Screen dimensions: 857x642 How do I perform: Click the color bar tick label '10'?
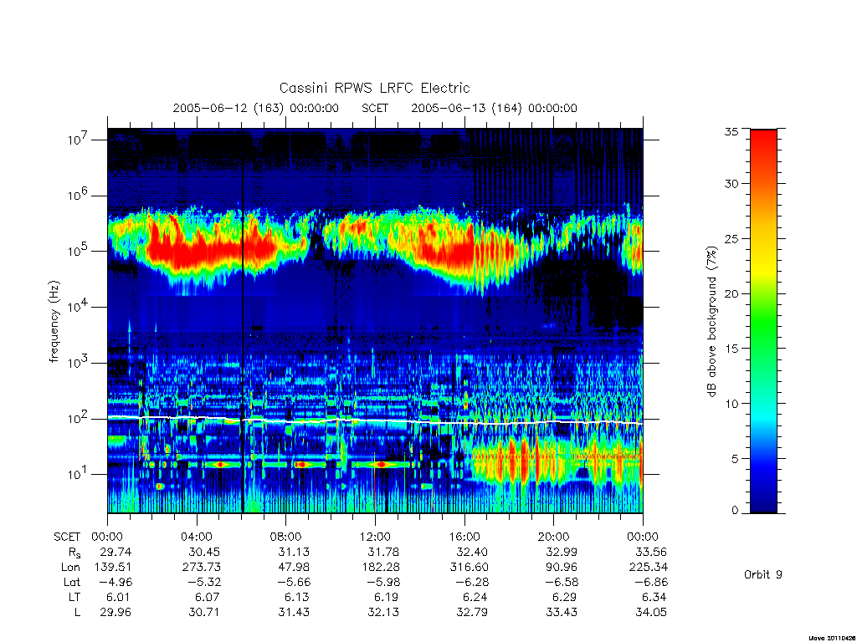coord(731,404)
